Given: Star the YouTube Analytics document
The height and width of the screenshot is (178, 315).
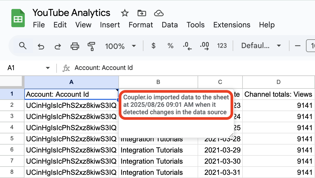Looking at the screenshot, I should 125,13.
